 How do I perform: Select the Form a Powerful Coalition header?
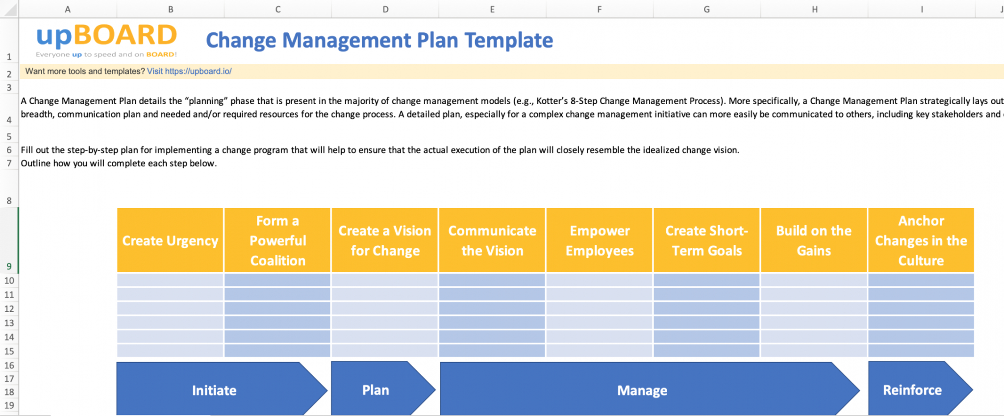[x=277, y=240]
